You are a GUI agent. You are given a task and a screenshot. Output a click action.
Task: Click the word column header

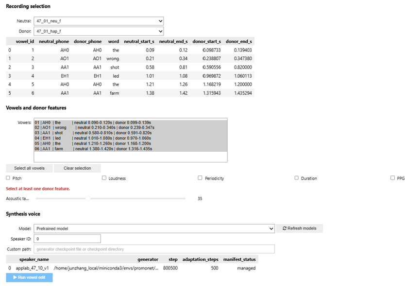(114, 41)
